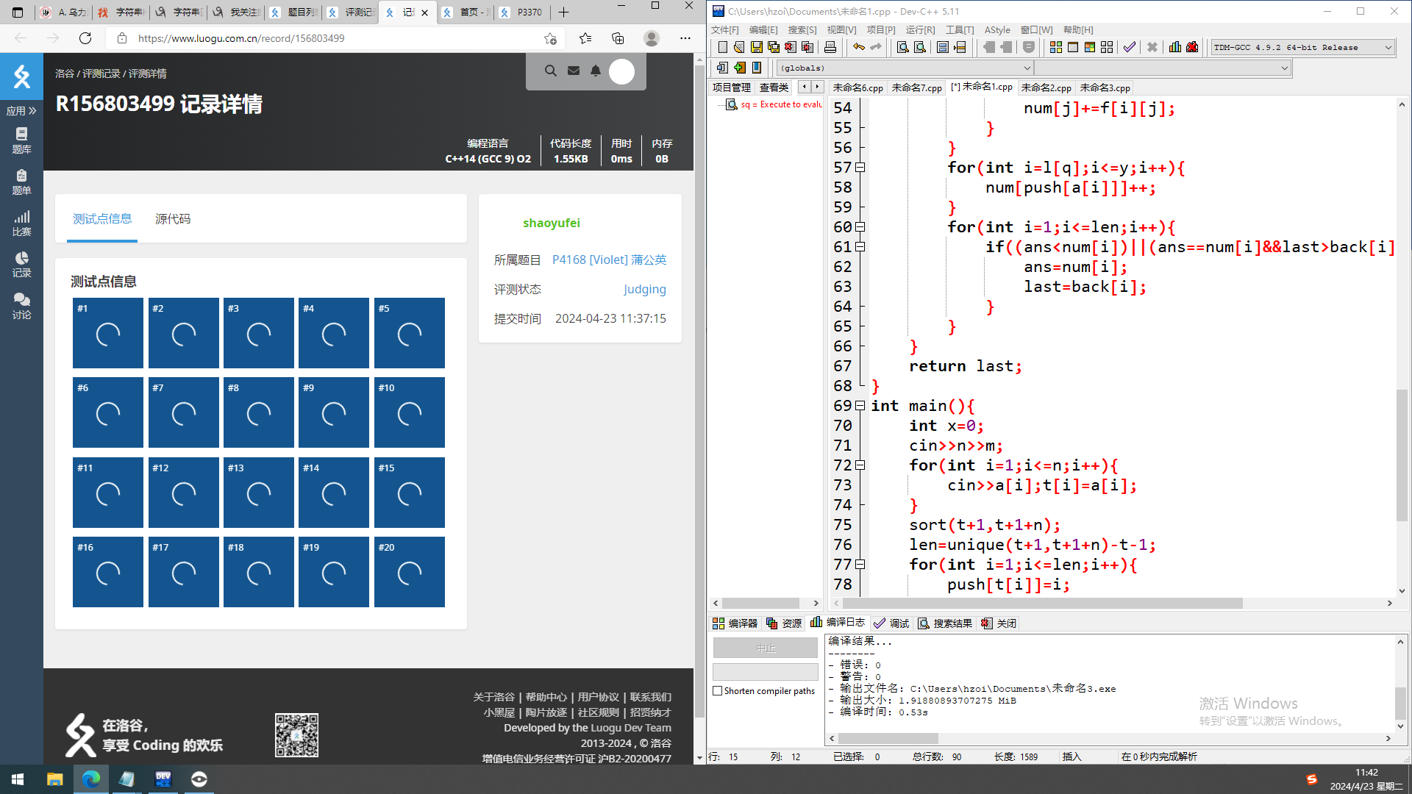Open the Luogu search magnifier icon

[x=551, y=71]
